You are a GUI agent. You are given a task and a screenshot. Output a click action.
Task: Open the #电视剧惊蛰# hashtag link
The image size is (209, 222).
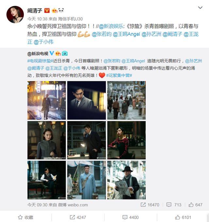(40, 61)
